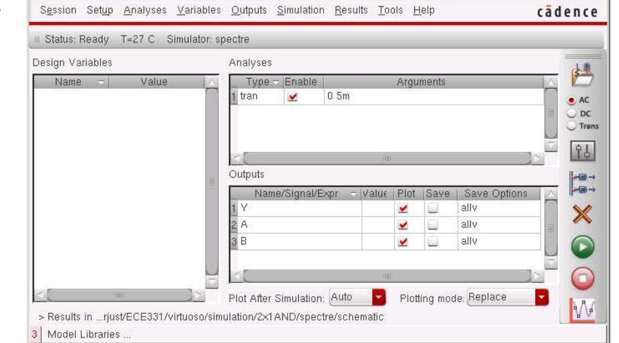
Task: Open the Simulation menu
Action: tap(301, 11)
